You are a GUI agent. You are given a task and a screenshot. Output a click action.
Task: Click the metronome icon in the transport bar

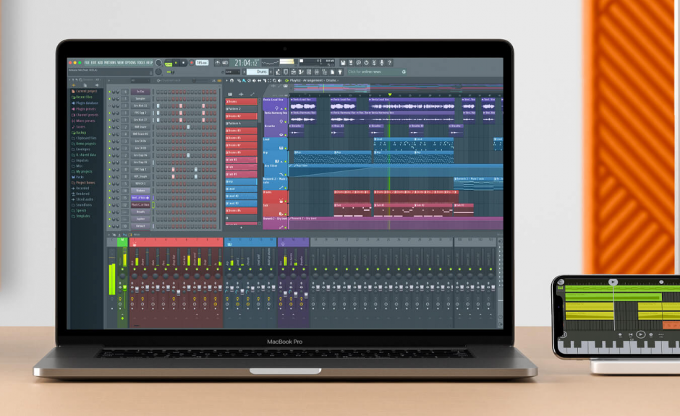pyautogui.click(x=217, y=63)
